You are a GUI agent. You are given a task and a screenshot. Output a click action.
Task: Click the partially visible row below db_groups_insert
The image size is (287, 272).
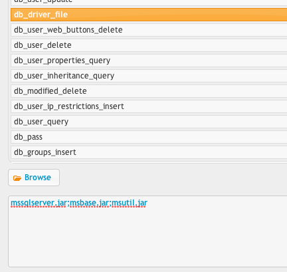point(149,162)
